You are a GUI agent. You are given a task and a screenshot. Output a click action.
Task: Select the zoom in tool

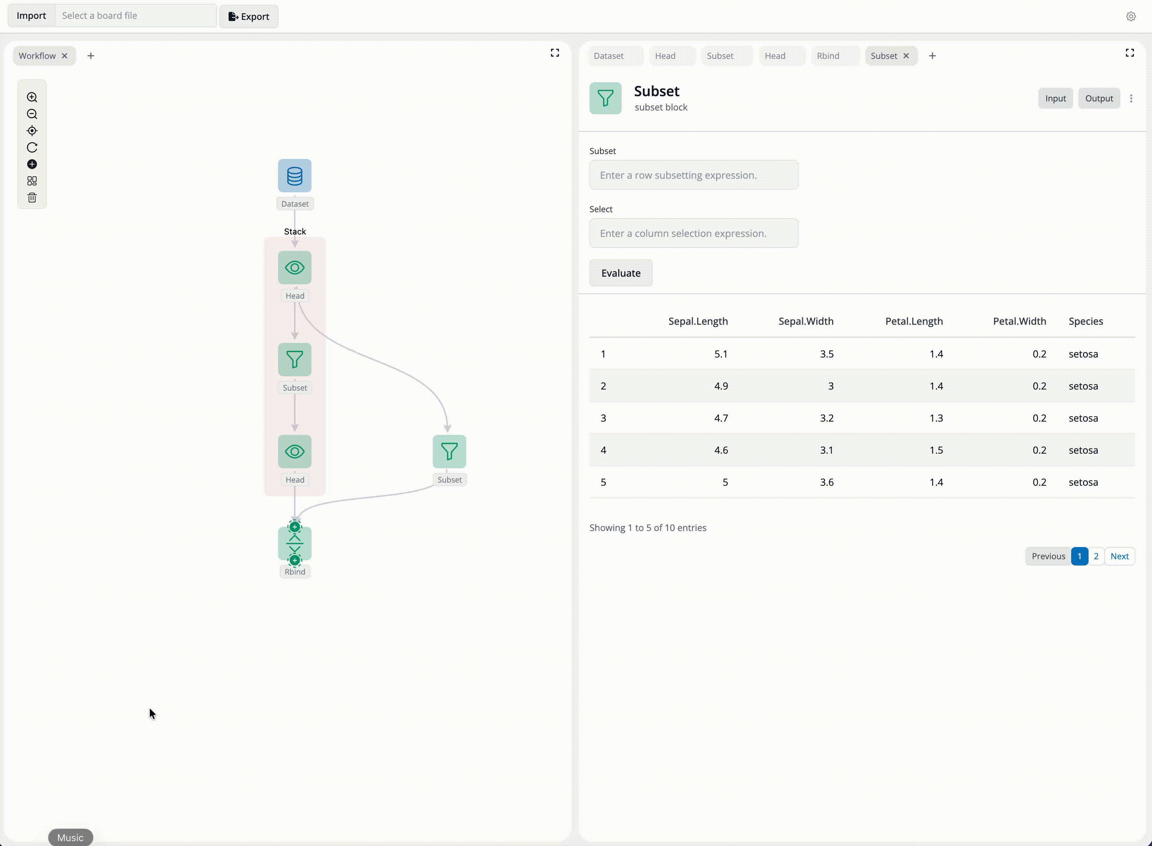pyautogui.click(x=32, y=97)
